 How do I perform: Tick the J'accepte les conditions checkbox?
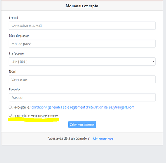click(x=10, y=107)
